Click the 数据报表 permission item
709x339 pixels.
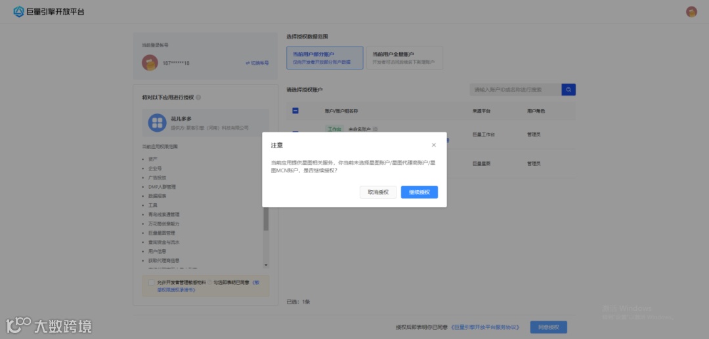tap(157, 196)
